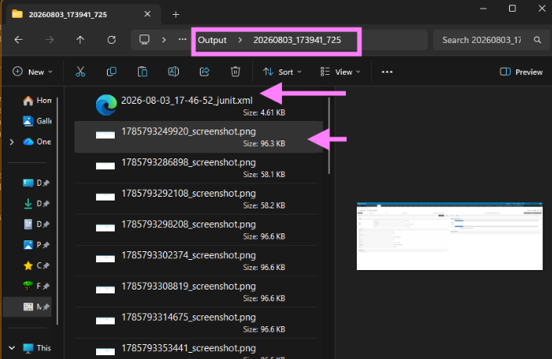
Task: Open the pinned tree-icon folder in sidebar
Action: 36,286
